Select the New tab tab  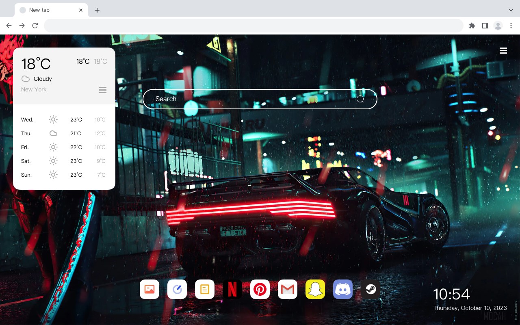(x=51, y=10)
